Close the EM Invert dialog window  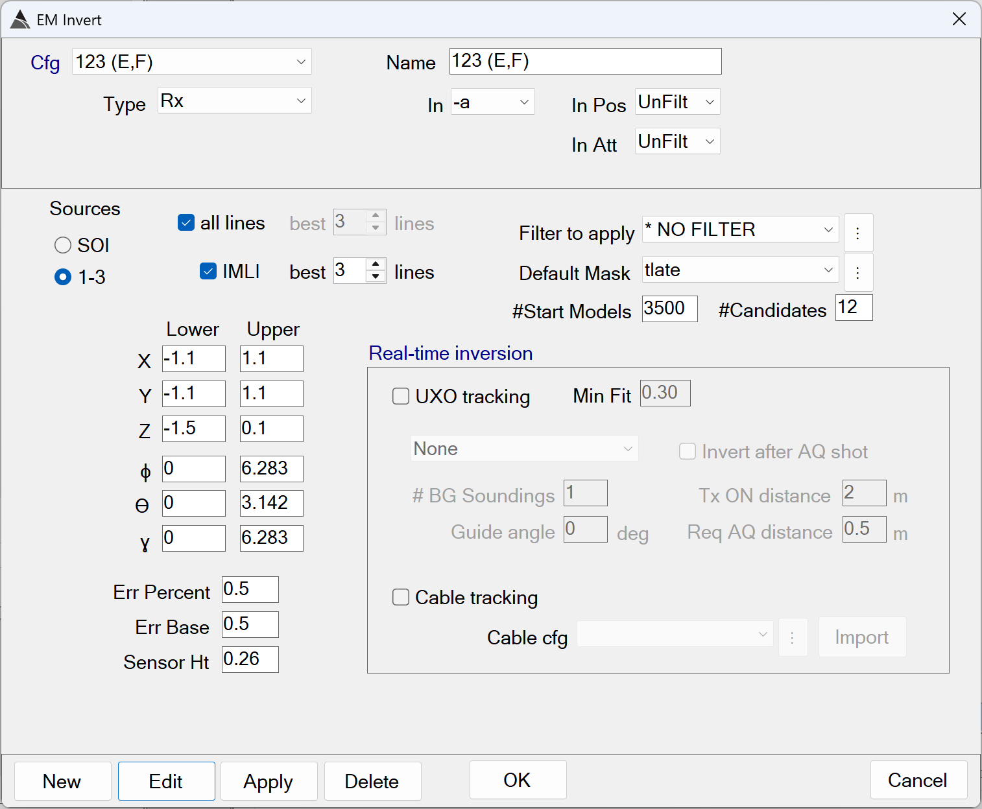[959, 19]
